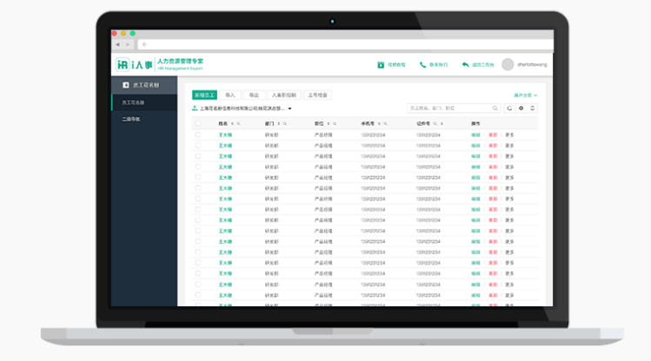Expand the company organization dropdown
Image resolution: width=651 pixels, height=361 pixels.
click(289, 109)
